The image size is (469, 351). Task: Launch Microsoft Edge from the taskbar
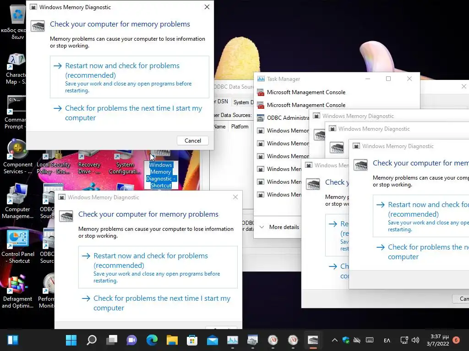(152, 340)
